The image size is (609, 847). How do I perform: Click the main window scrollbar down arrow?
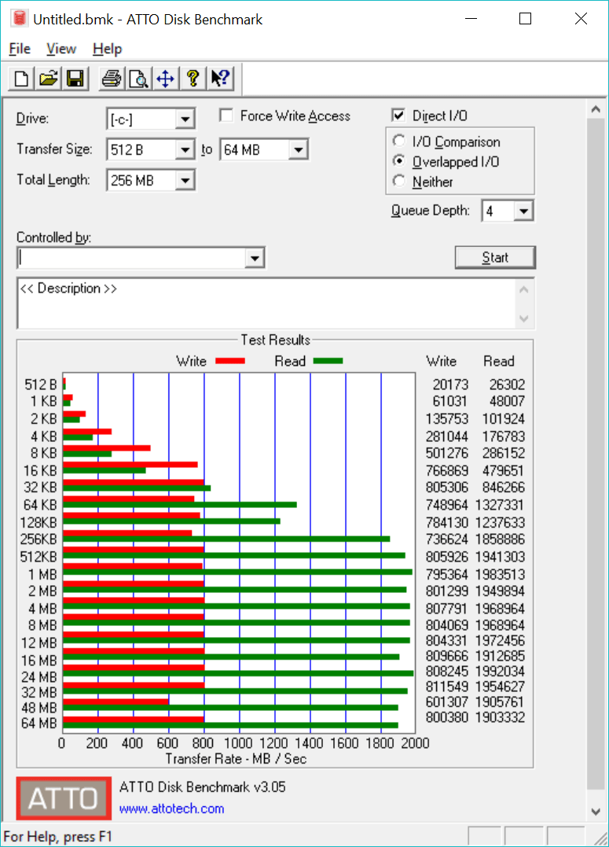tap(596, 812)
